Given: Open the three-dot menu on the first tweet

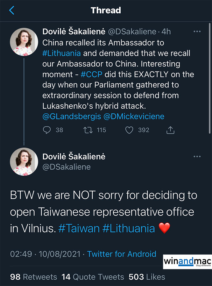Looking at the screenshot, I should click(x=197, y=31).
